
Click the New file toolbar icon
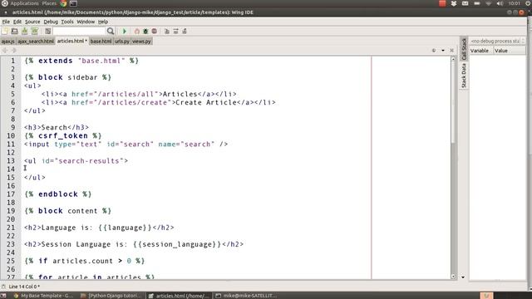pos(5,32)
